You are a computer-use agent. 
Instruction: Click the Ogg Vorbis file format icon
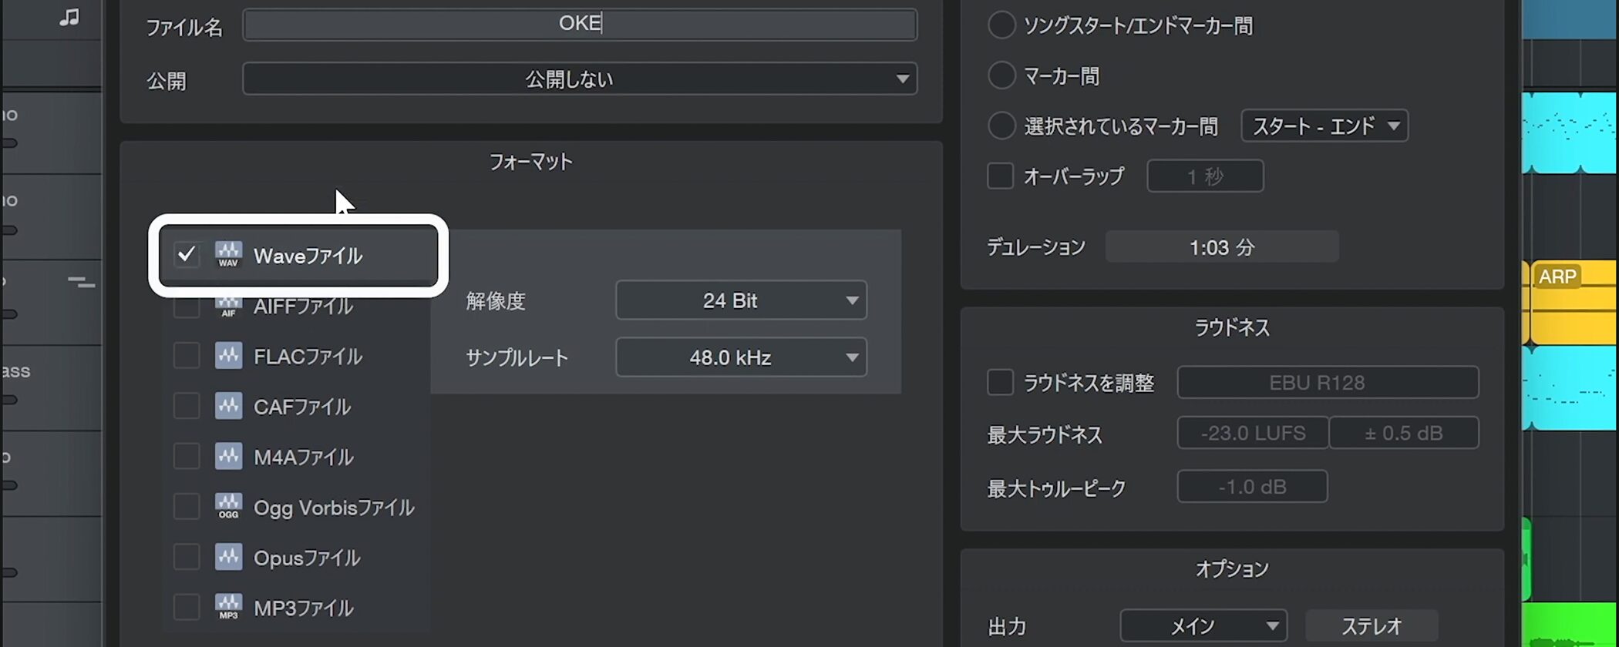[228, 507]
